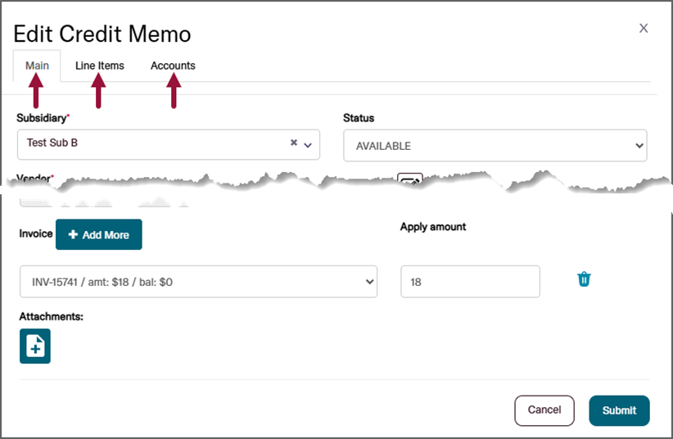Image resolution: width=673 pixels, height=439 pixels.
Task: Switch to the Main tab
Action: pos(37,66)
